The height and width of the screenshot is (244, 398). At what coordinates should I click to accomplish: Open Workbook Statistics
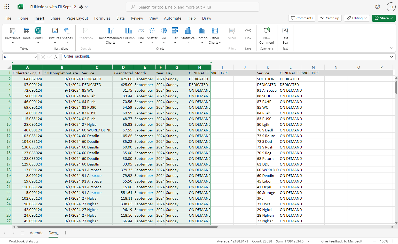pyautogui.click(x=24, y=241)
